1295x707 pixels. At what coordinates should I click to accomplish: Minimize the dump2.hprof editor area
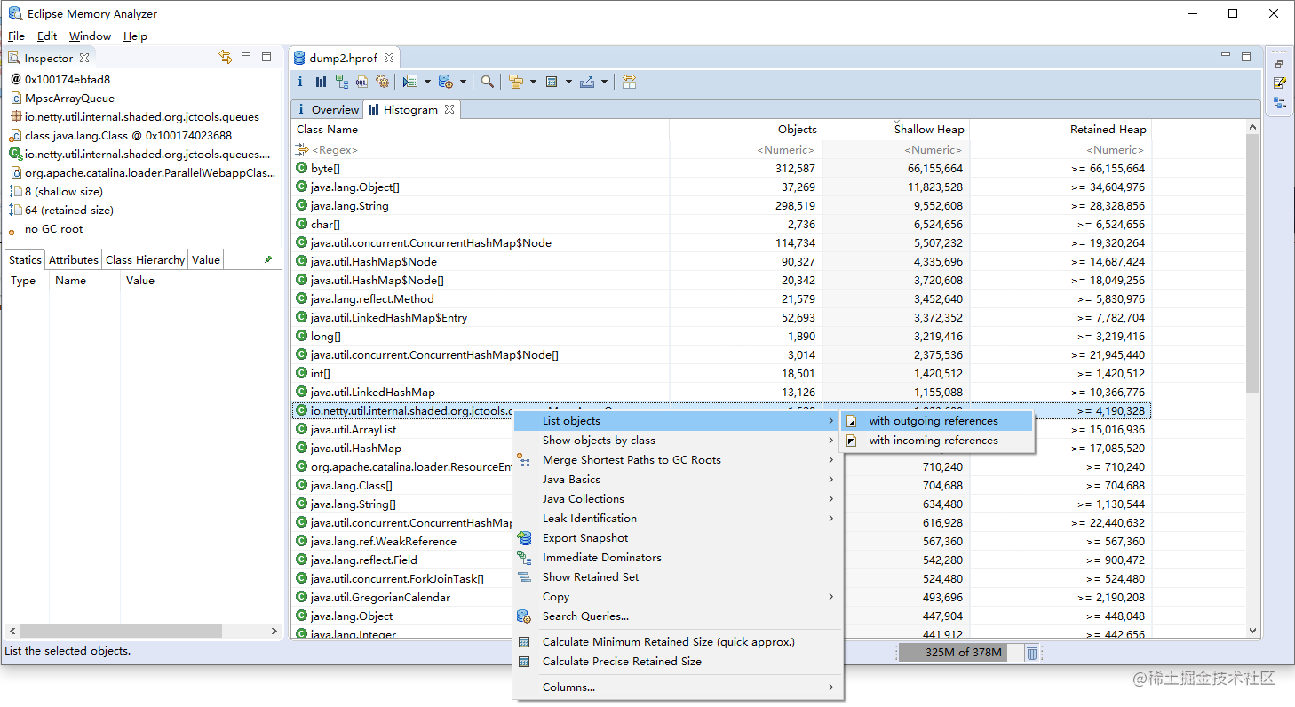tap(1227, 56)
